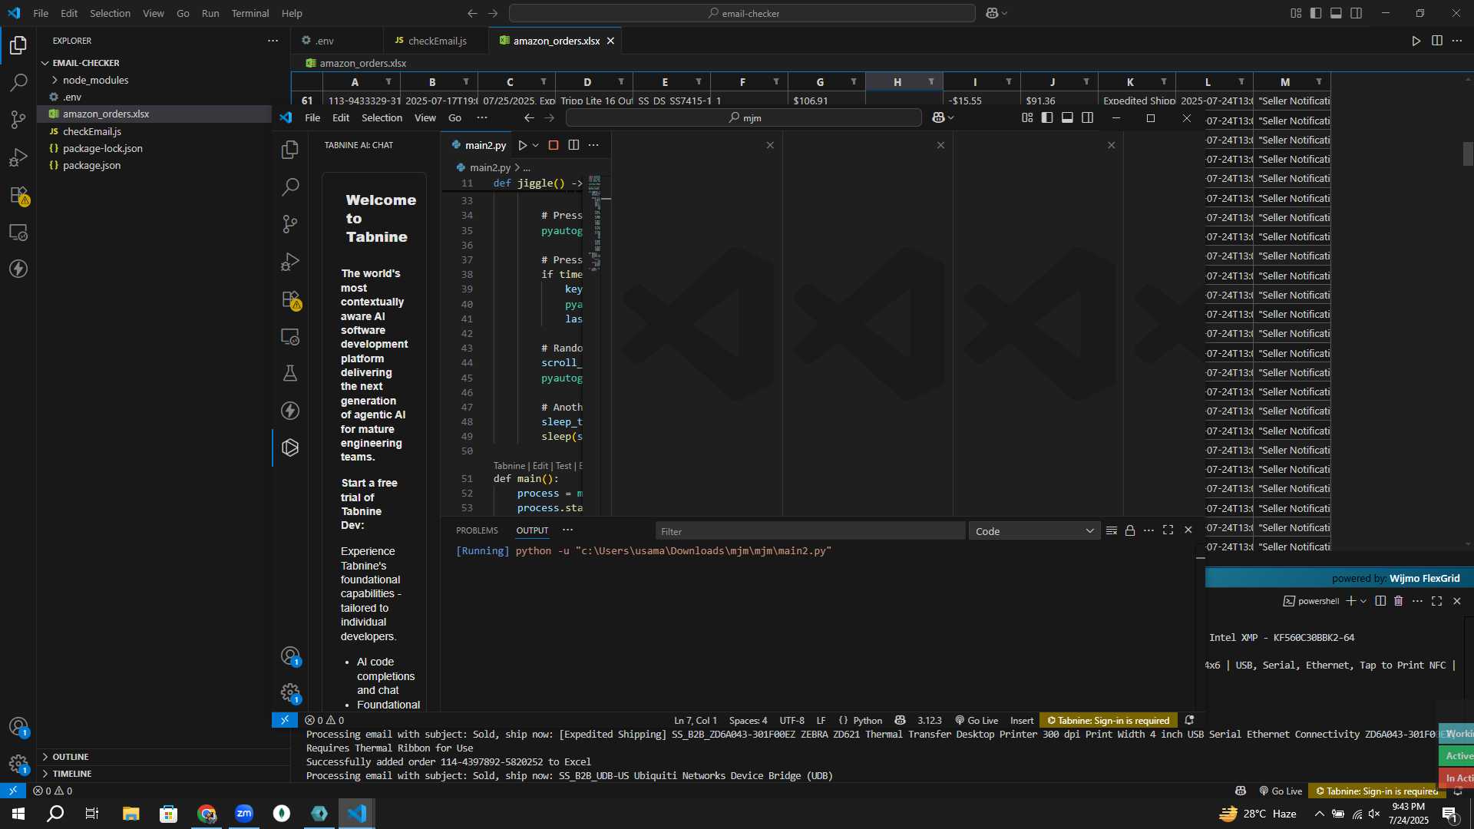Toggle output scroll lock icon
Screen dimensions: 1474x829
click(1130, 530)
